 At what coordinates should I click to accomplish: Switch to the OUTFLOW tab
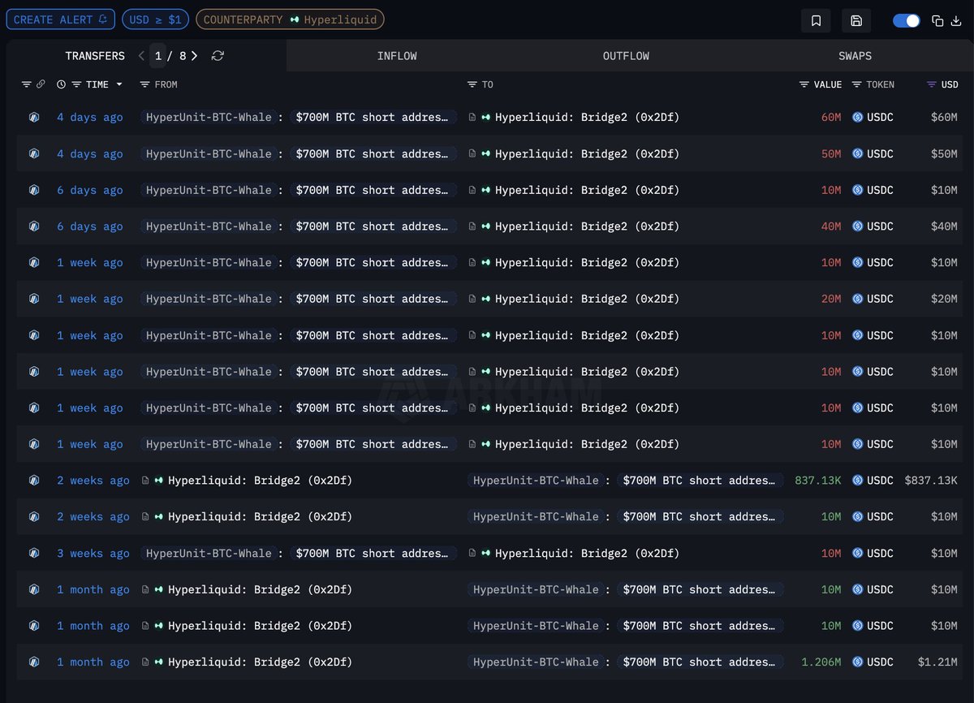(x=626, y=55)
